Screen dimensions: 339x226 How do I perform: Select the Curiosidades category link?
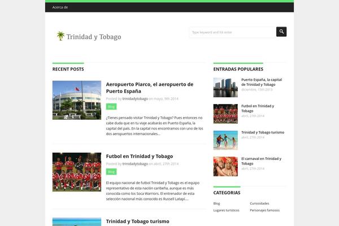point(259,203)
